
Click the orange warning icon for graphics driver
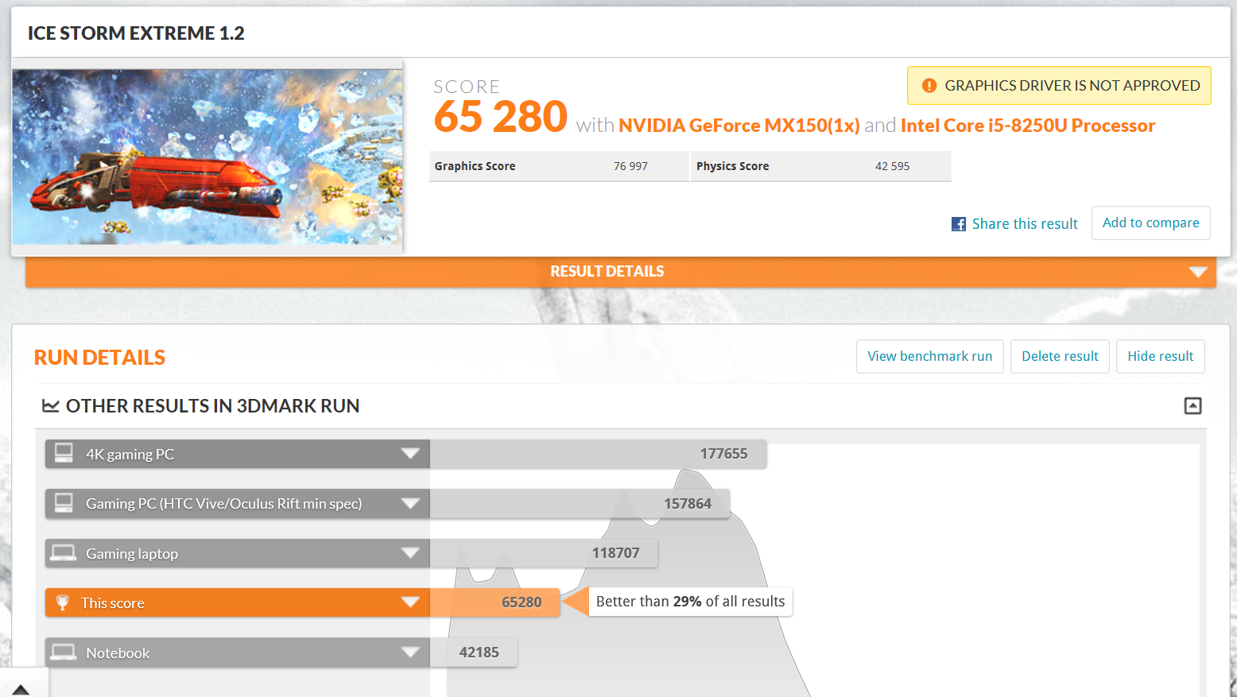(x=929, y=86)
